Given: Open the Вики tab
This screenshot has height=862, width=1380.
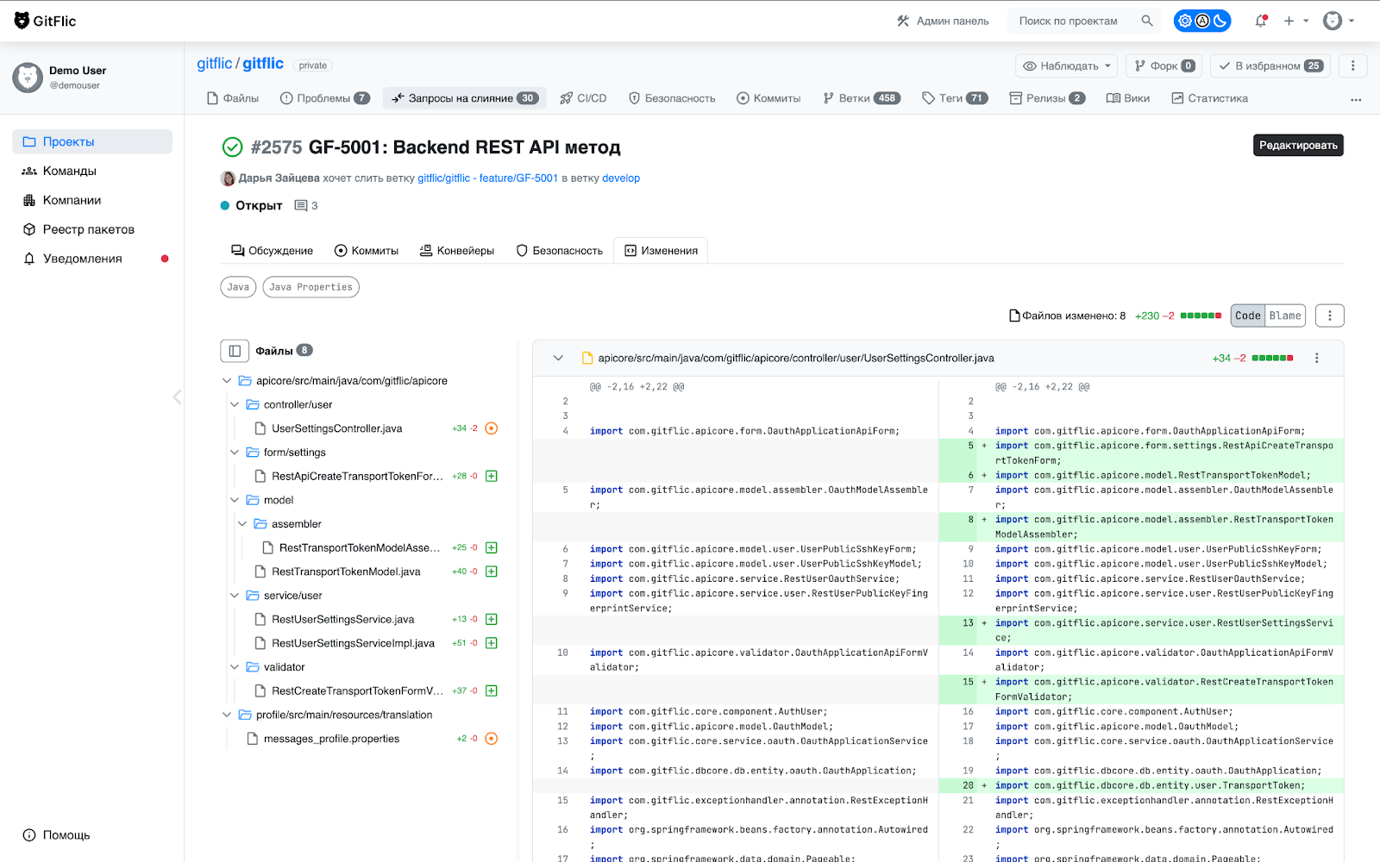Looking at the screenshot, I should click(x=1128, y=98).
